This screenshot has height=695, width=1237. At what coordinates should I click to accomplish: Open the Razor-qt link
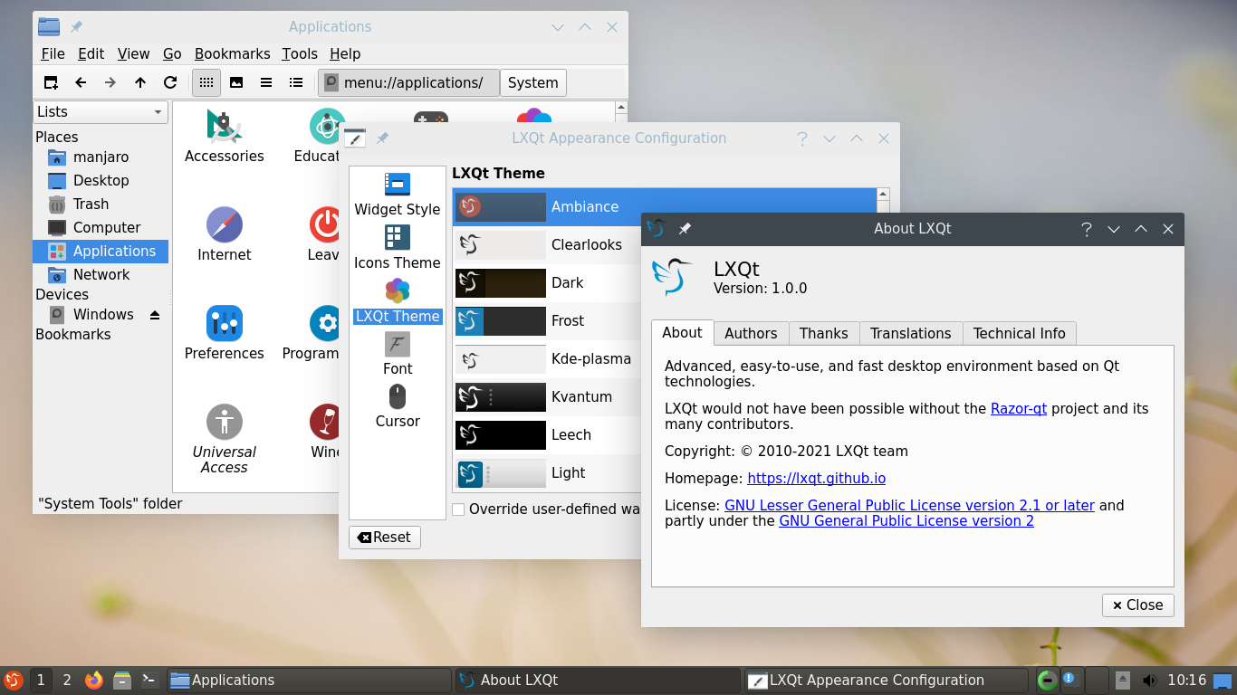pyautogui.click(x=1019, y=409)
